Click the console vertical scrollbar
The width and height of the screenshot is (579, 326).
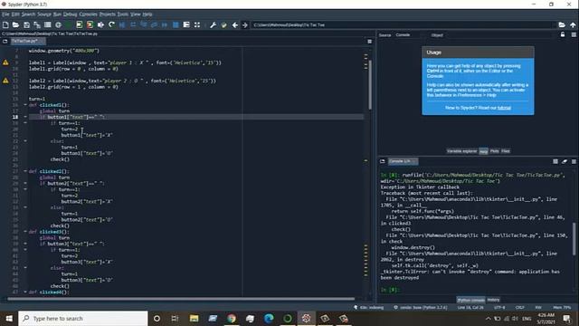(574, 238)
